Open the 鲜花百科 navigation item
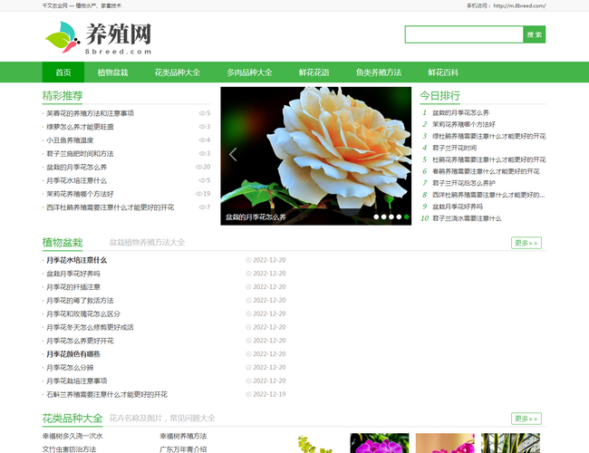589x453 pixels. (x=443, y=72)
